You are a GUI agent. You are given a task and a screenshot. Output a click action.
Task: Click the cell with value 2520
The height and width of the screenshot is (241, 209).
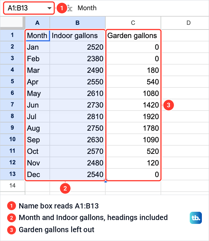pyautogui.click(x=78, y=47)
